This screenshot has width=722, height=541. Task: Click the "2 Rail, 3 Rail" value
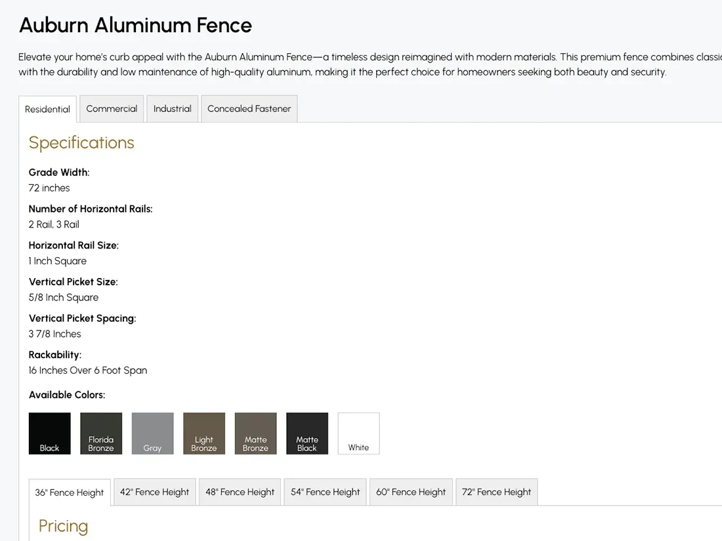point(54,224)
